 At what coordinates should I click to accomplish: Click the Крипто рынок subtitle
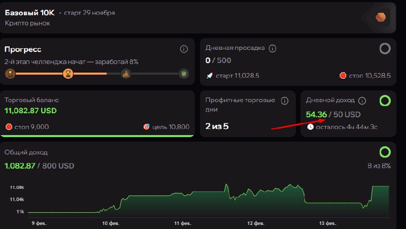[x=27, y=23]
